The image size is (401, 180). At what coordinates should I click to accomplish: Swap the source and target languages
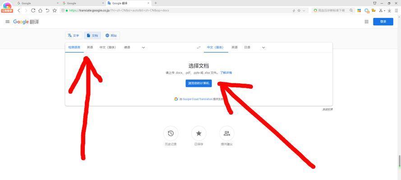[x=199, y=47]
